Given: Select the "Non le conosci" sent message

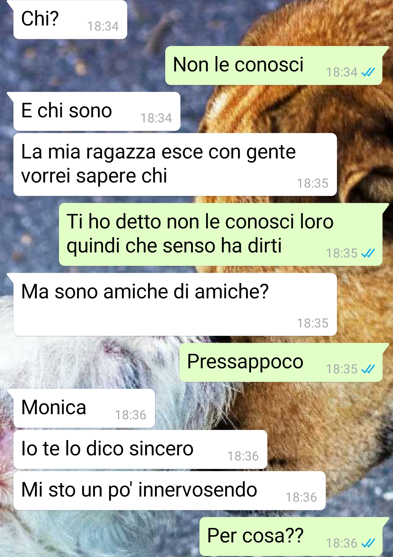Looking at the screenshot, I should tap(274, 66).
